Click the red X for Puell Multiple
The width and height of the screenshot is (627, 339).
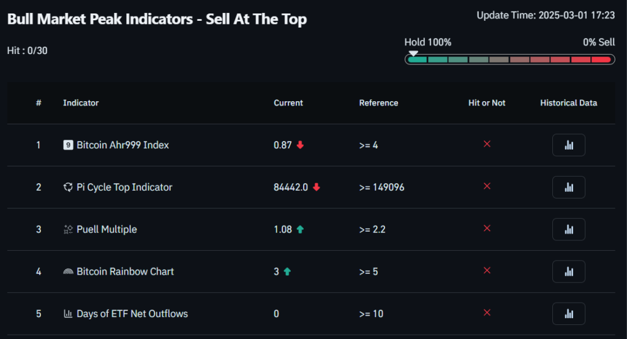(487, 228)
